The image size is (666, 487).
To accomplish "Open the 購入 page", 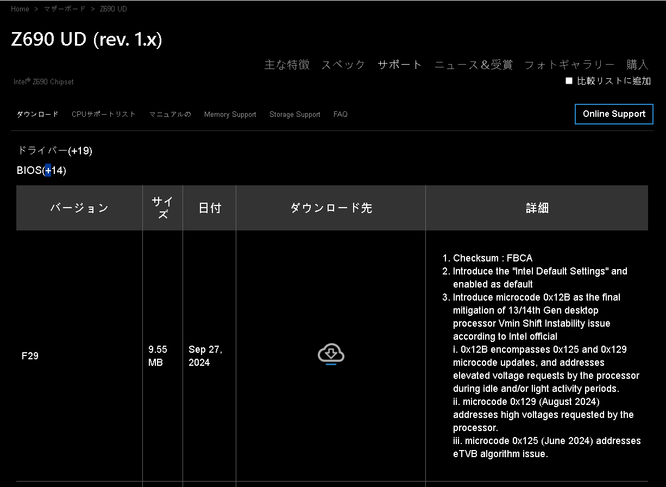I will 637,64.
